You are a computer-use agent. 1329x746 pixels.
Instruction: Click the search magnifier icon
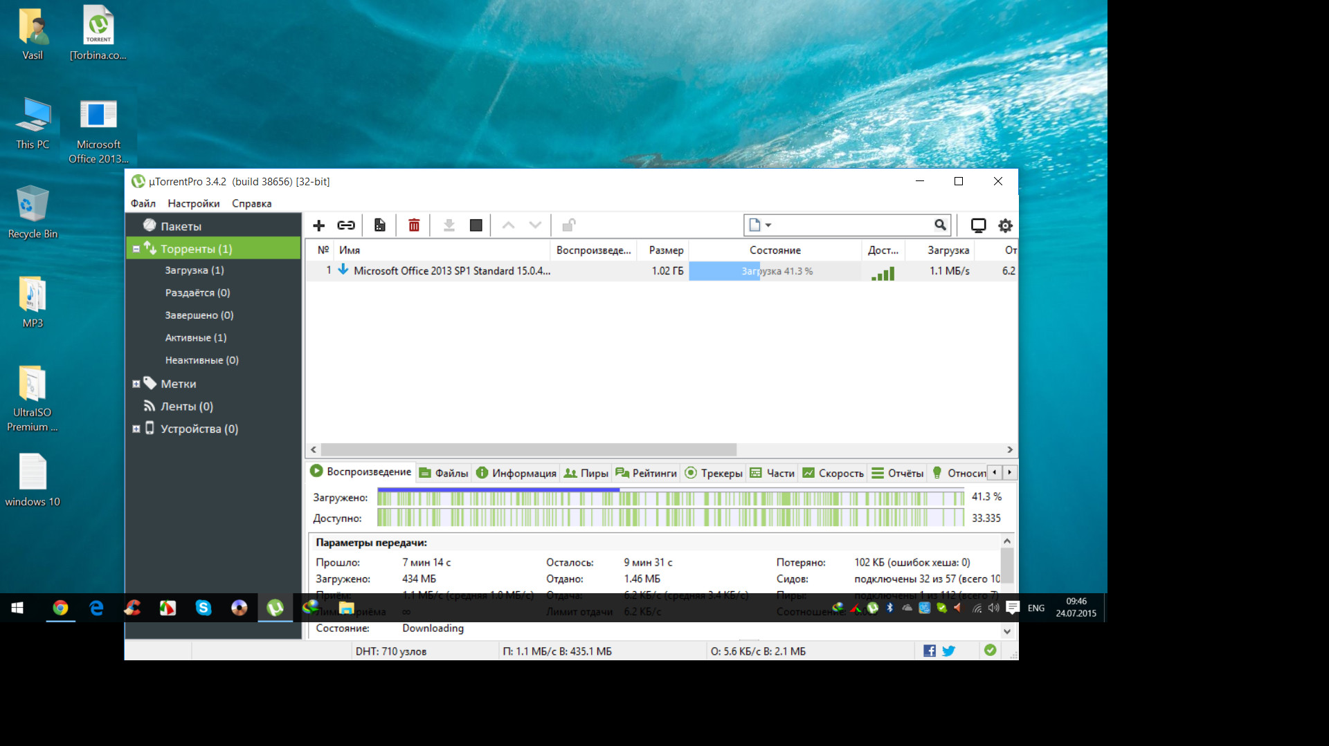point(940,225)
